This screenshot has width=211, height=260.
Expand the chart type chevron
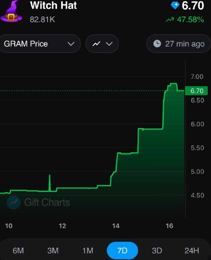(109, 44)
